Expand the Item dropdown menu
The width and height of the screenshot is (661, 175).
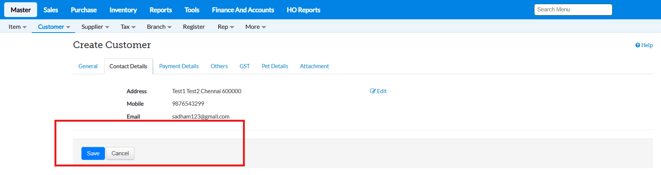coord(17,27)
